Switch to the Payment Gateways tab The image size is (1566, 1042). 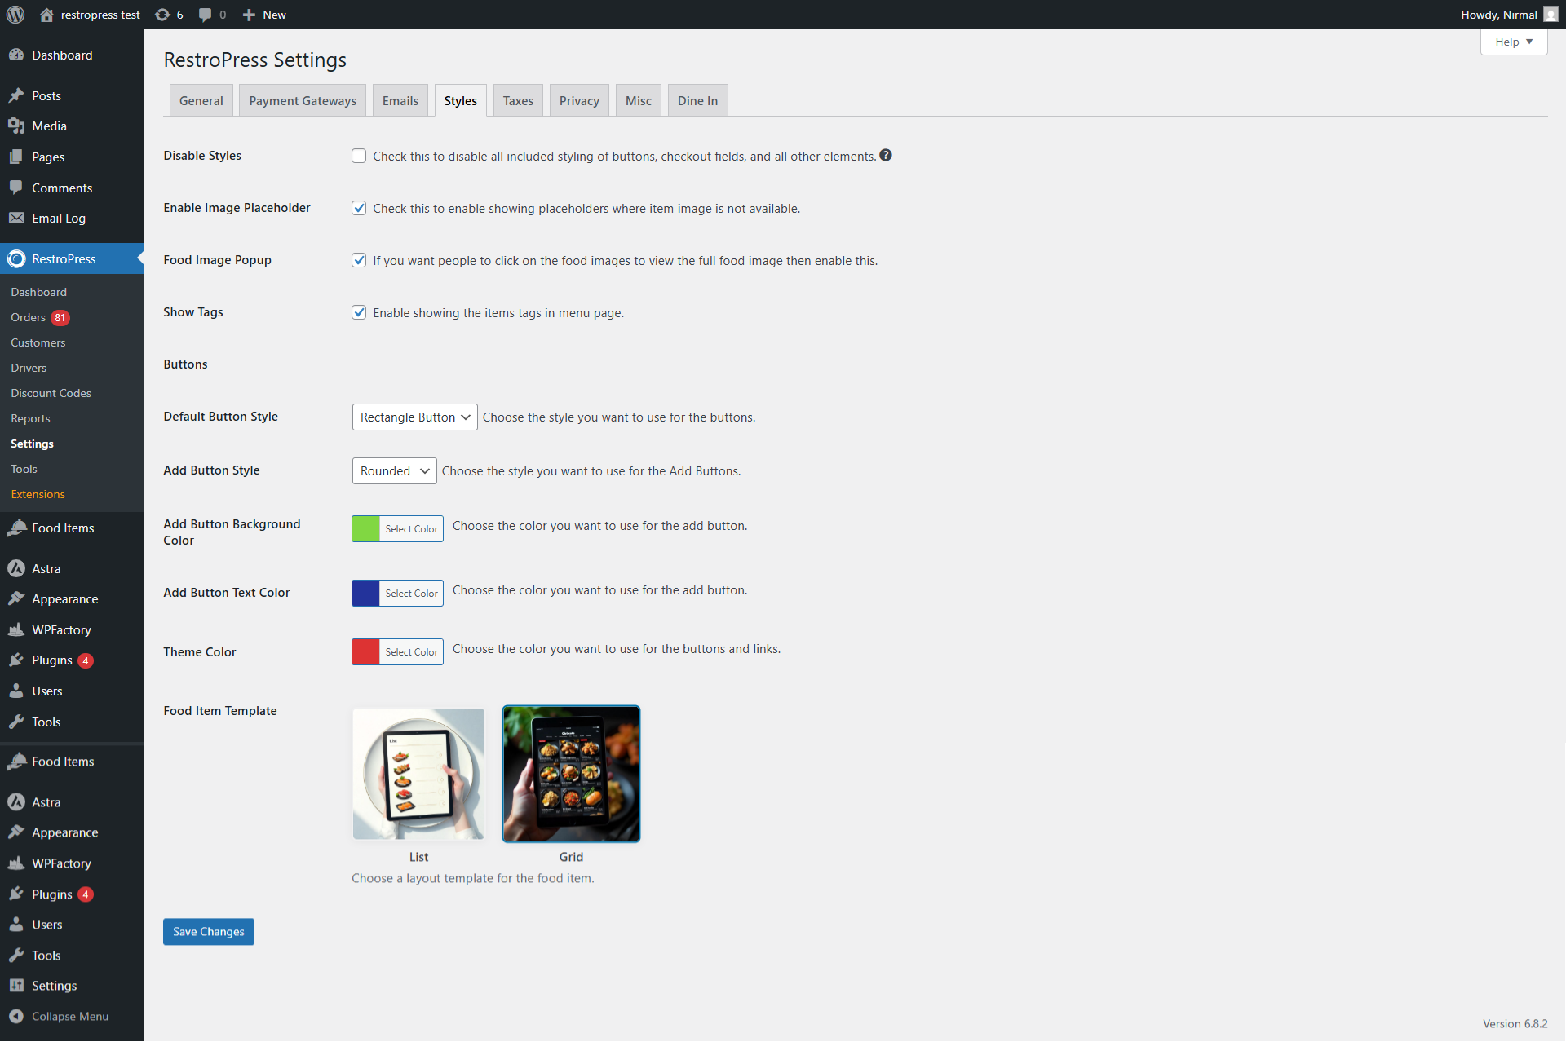click(302, 99)
